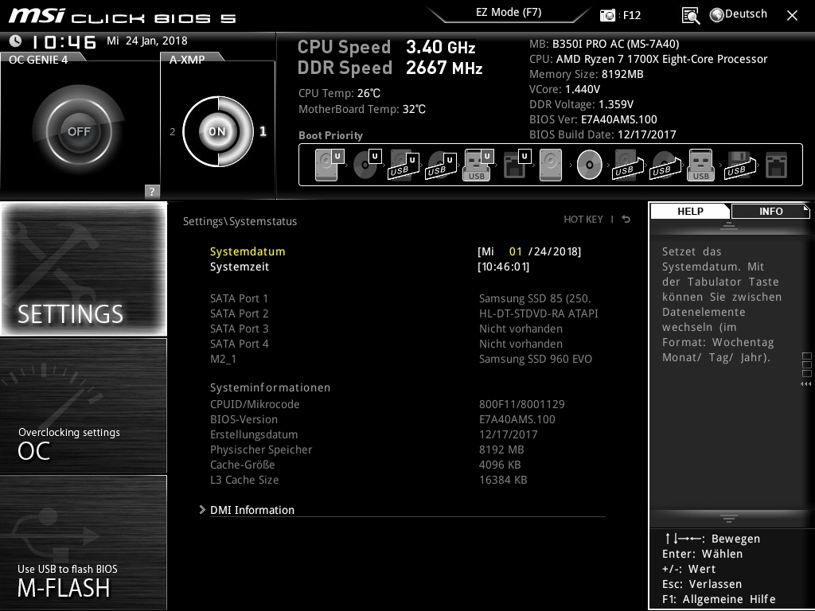Go back using the return arrow icon
815x611 pixels.
point(626,220)
